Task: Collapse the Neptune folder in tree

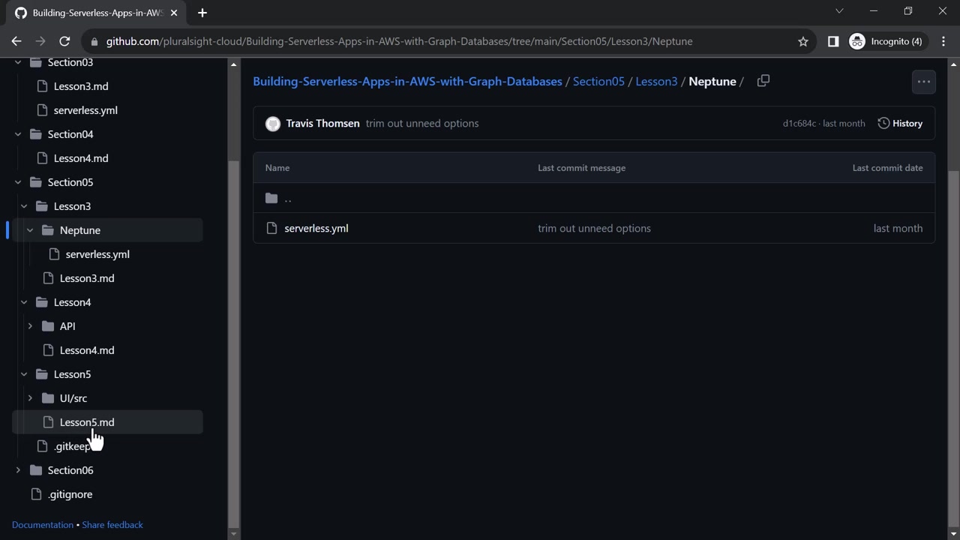Action: [x=30, y=230]
